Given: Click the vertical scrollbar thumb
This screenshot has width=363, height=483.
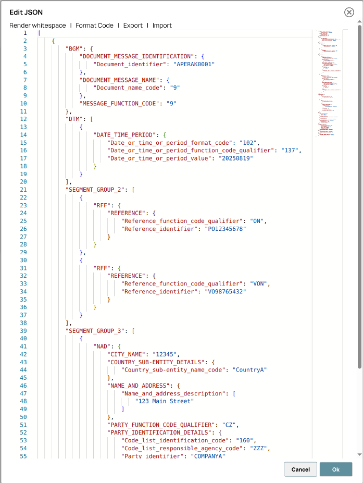Looking at the screenshot, I should click(359, 198).
